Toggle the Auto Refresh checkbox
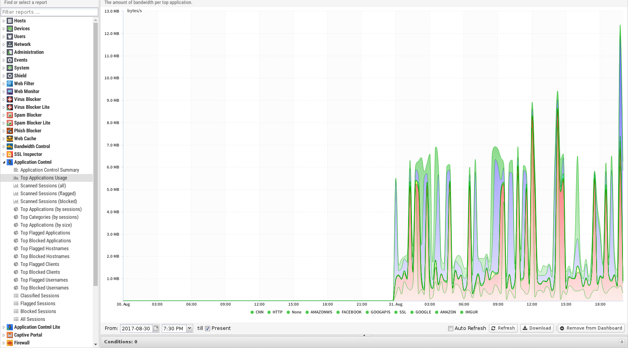This screenshot has width=628, height=348. click(x=450, y=328)
